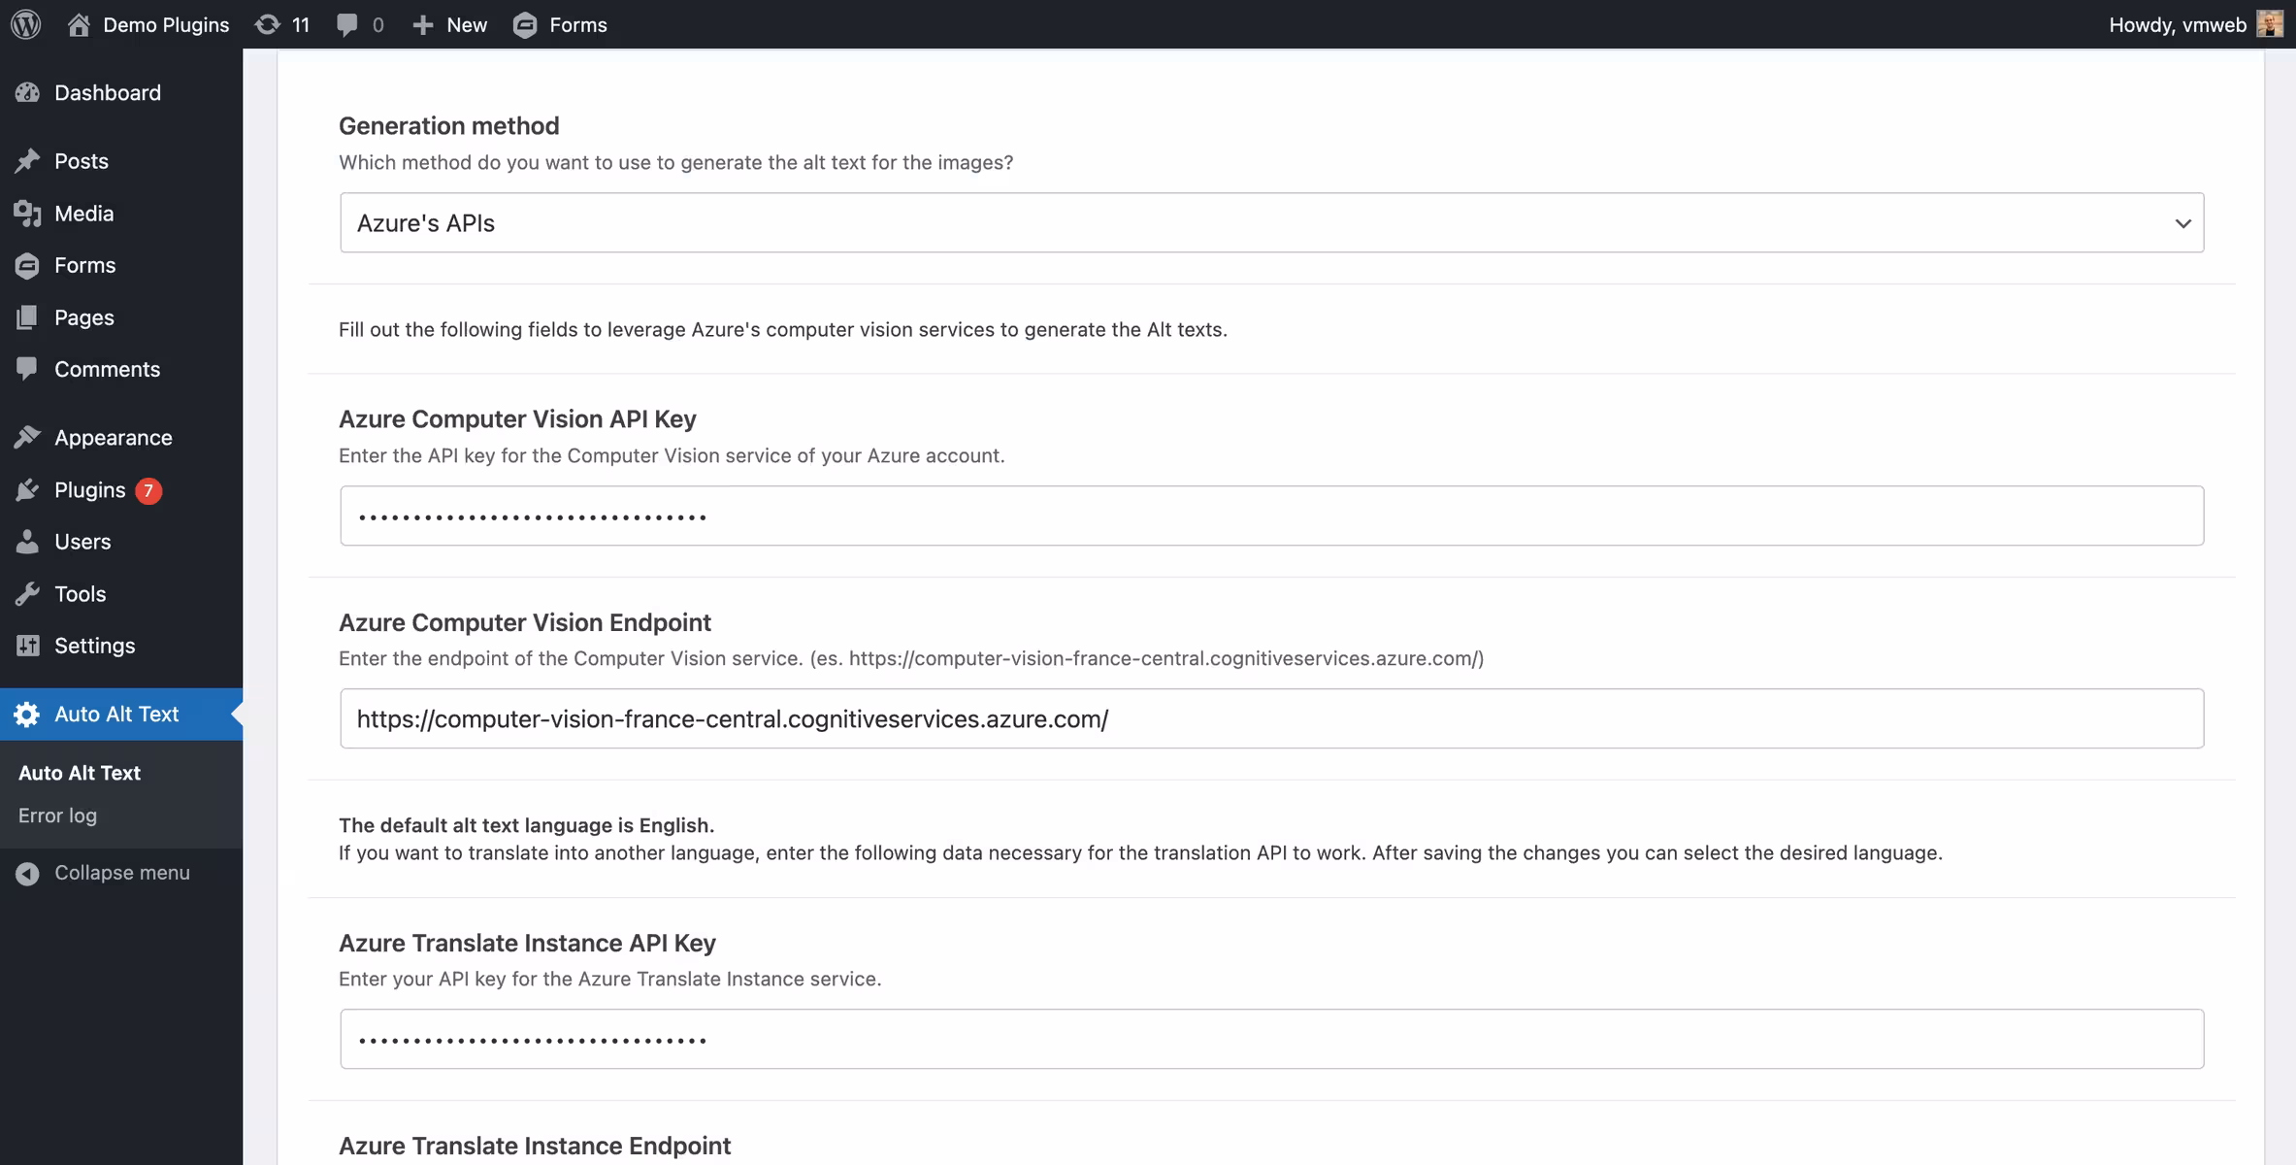
Task: Click the Azure Translate Instance API Key field
Action: coord(1271,1039)
